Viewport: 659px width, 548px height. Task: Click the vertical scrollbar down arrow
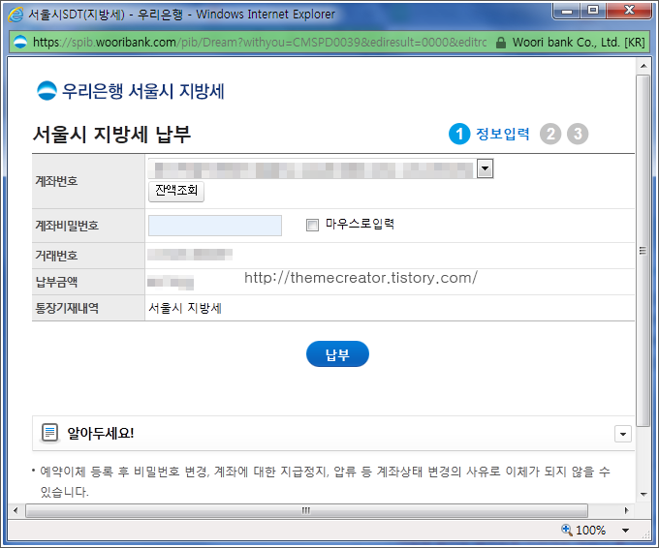(x=643, y=494)
